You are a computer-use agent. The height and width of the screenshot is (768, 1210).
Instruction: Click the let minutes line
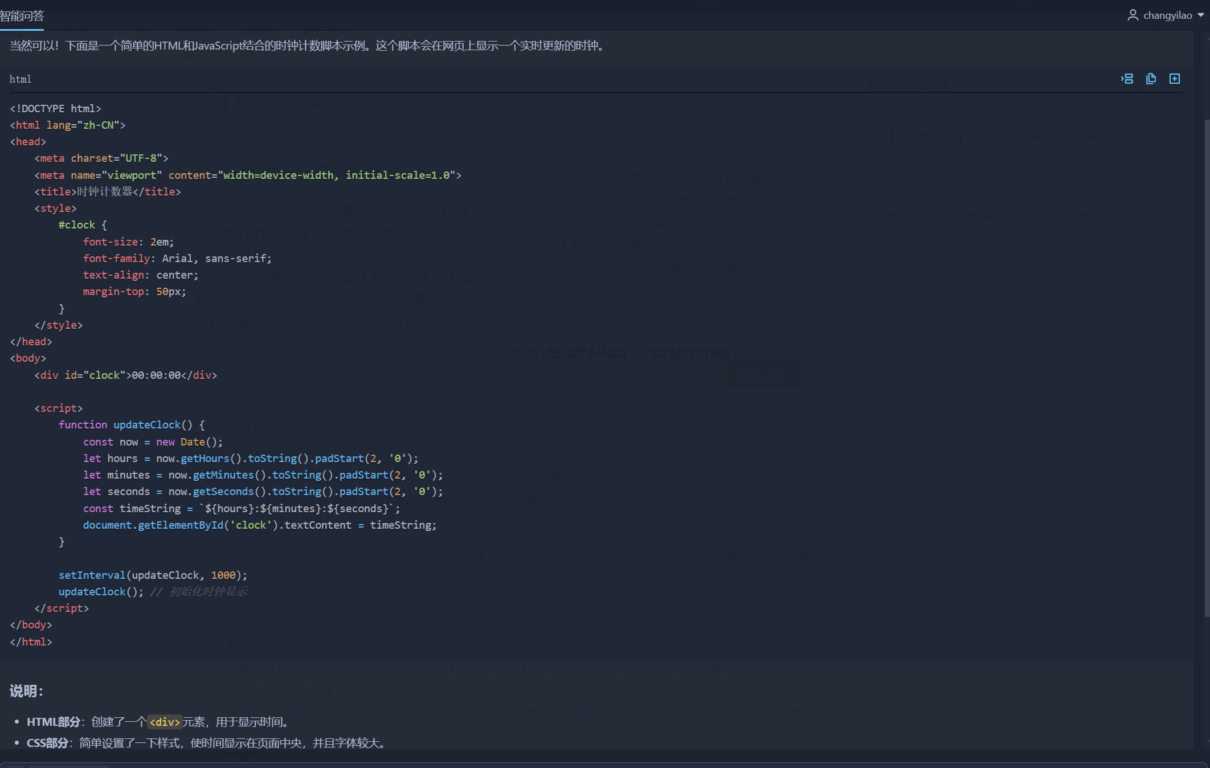(263, 475)
